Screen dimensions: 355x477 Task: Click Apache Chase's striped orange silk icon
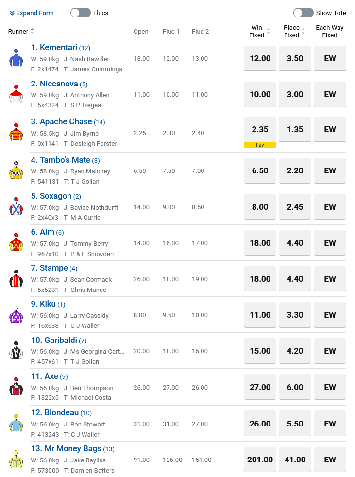[x=16, y=132]
